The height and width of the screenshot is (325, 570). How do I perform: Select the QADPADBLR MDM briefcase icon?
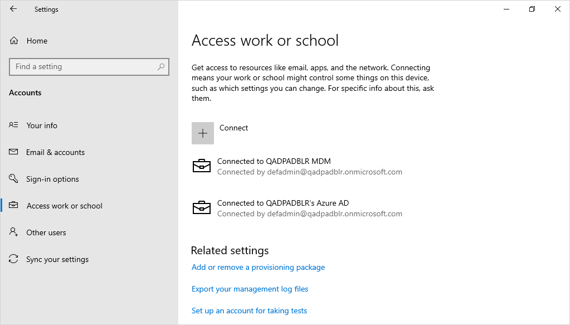201,166
